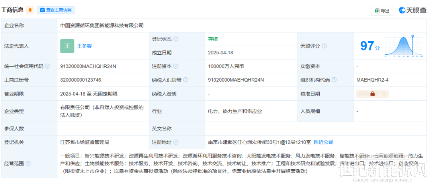Select 江苏省市场监督管理局 registration authority
The image size is (430, 184).
point(85,142)
